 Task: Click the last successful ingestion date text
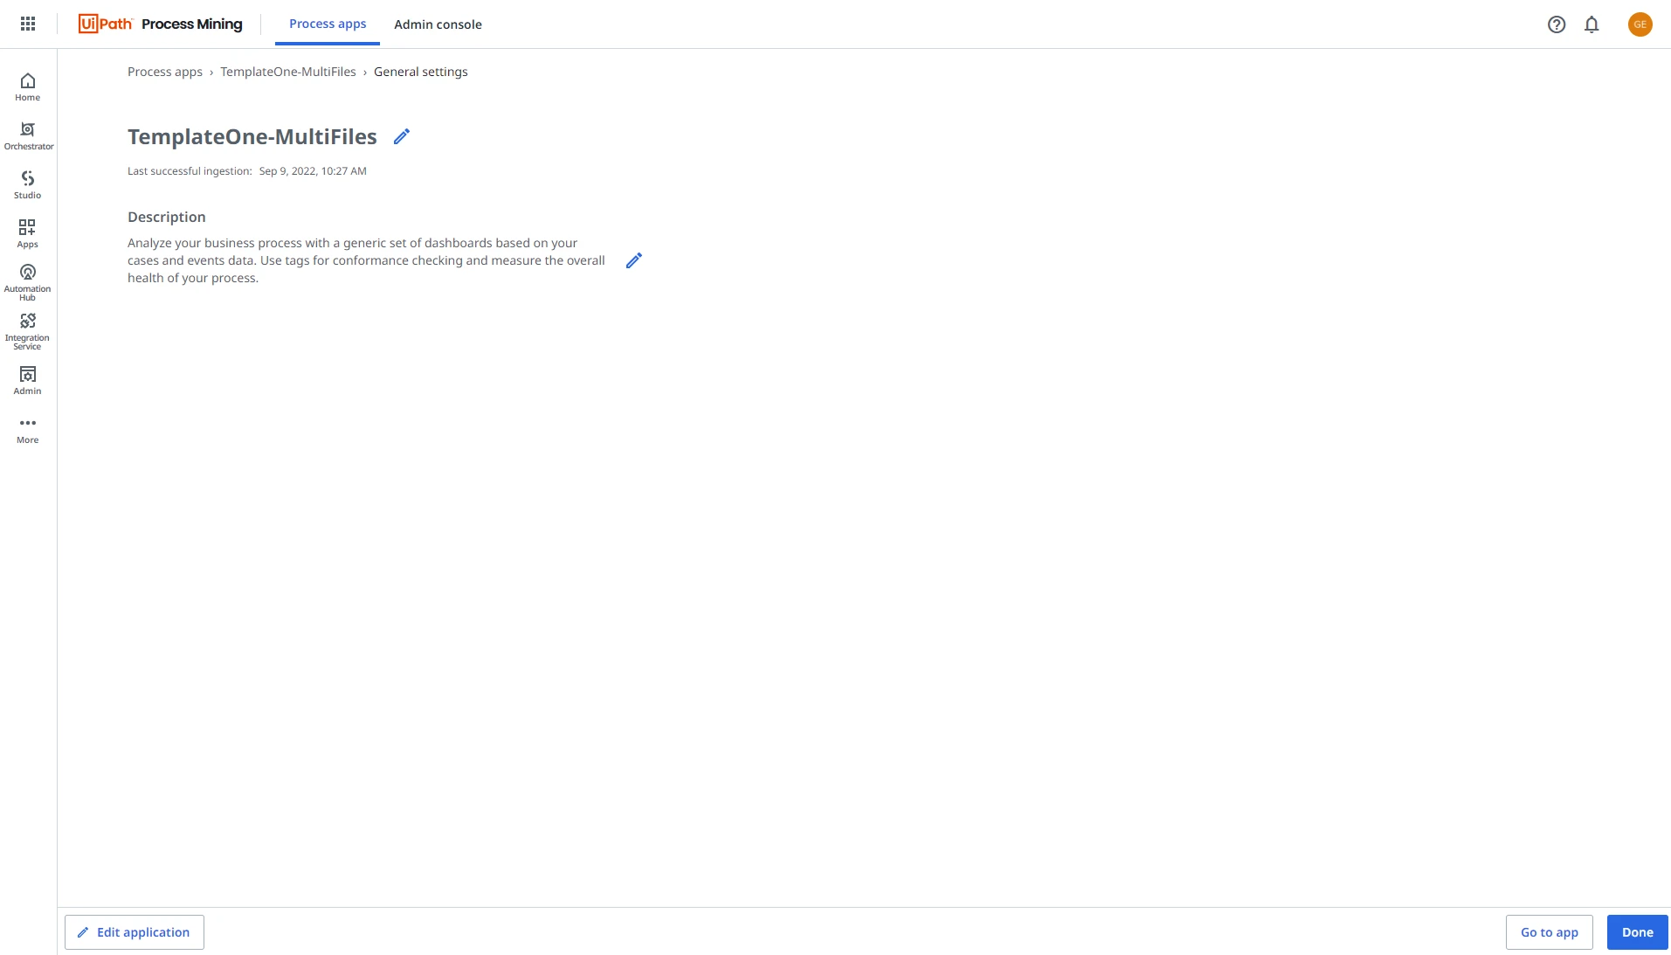[x=313, y=171]
